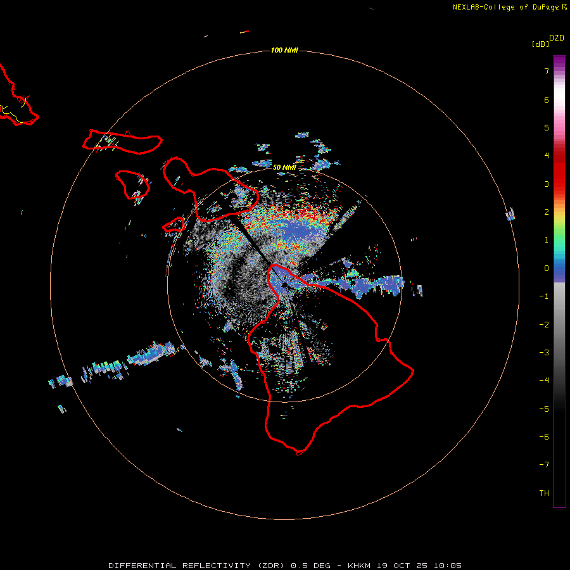570x570 pixels.
Task: Click the black radar site dot
Action: pyautogui.click(x=284, y=285)
